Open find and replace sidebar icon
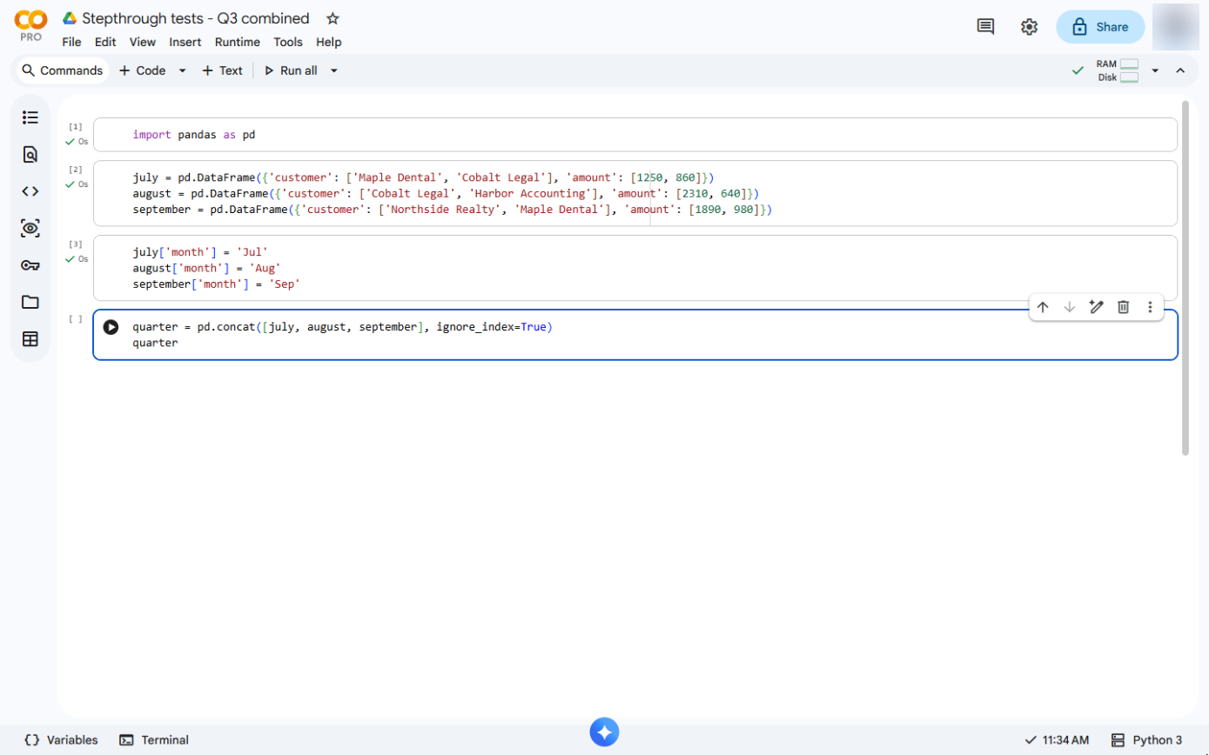 pos(30,155)
